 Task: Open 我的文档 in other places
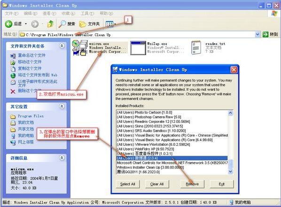(x=26, y=122)
